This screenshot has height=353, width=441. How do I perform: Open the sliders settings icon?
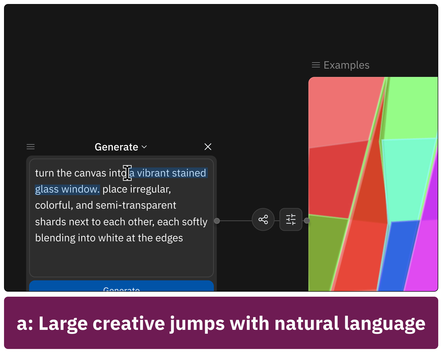291,219
